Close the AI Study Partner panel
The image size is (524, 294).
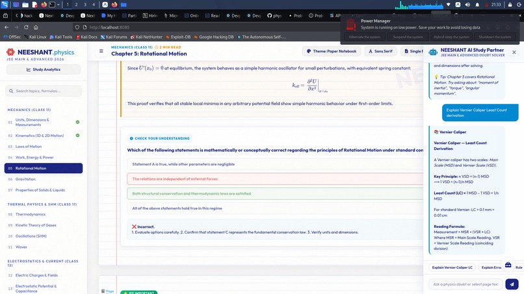[514, 53]
